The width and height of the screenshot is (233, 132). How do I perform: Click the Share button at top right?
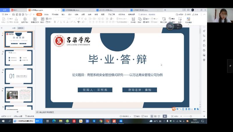tap(196, 14)
